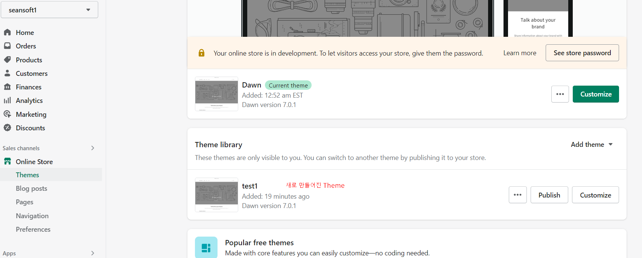Click the 'Added: 19 minutes ago' text
Viewport: 642px width, 258px height.
pos(275,196)
